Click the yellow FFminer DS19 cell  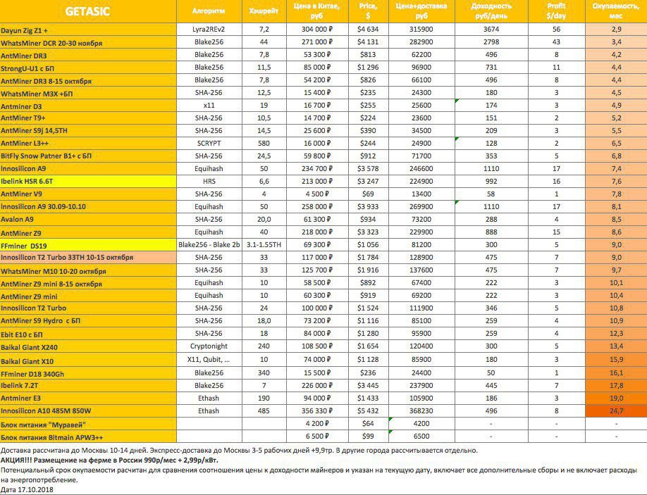88,245
